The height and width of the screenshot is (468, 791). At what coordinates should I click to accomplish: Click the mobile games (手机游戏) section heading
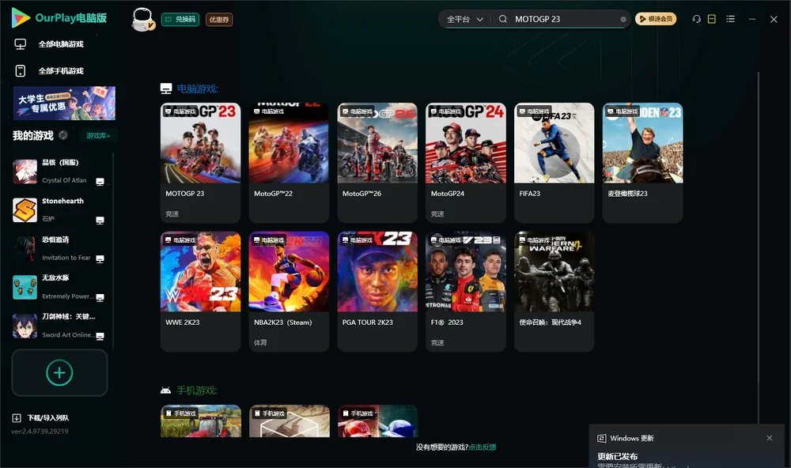[197, 391]
